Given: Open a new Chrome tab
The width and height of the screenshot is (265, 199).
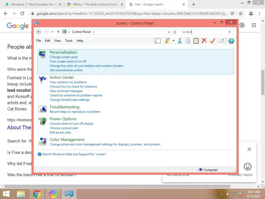Looking at the screenshot, I should pos(194,4).
